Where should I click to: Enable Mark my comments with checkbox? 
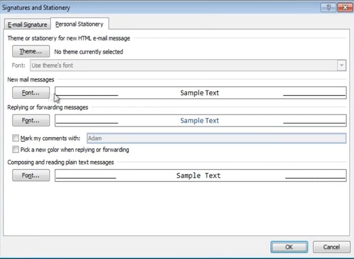[x=15, y=138]
